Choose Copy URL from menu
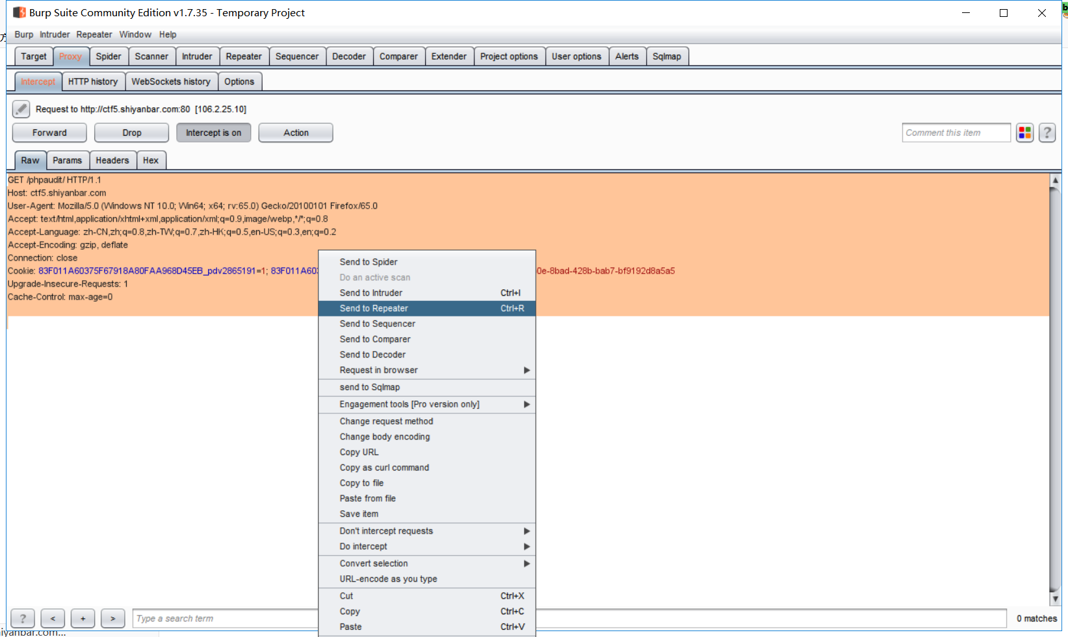 click(427, 452)
